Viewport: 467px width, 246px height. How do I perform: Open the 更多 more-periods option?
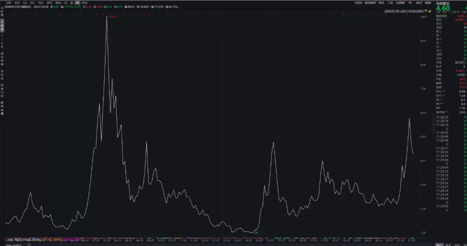tap(85, 3)
